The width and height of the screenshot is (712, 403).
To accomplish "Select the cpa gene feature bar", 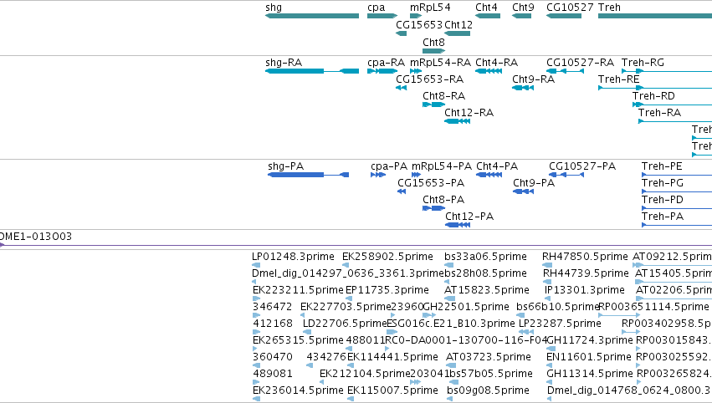I will [x=382, y=16].
